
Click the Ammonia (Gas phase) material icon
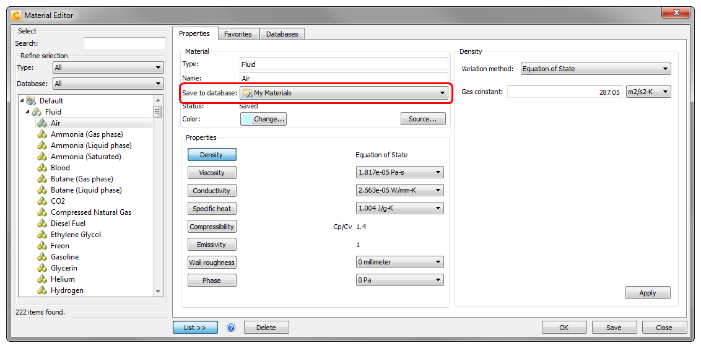(x=42, y=134)
